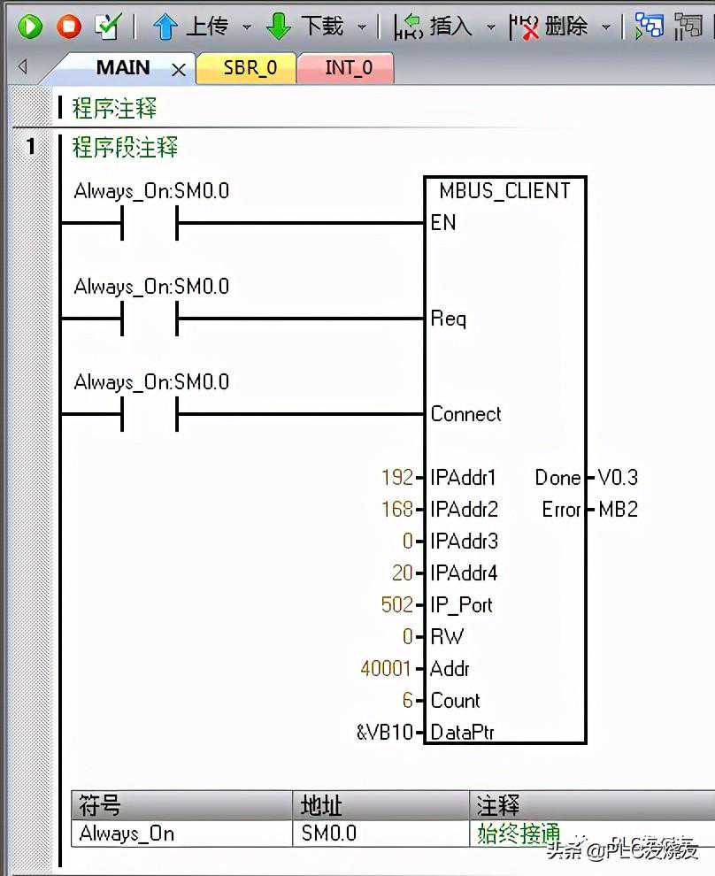Select the Always_On contact on the EN rung
The width and height of the screenshot is (715, 876).
[149, 223]
